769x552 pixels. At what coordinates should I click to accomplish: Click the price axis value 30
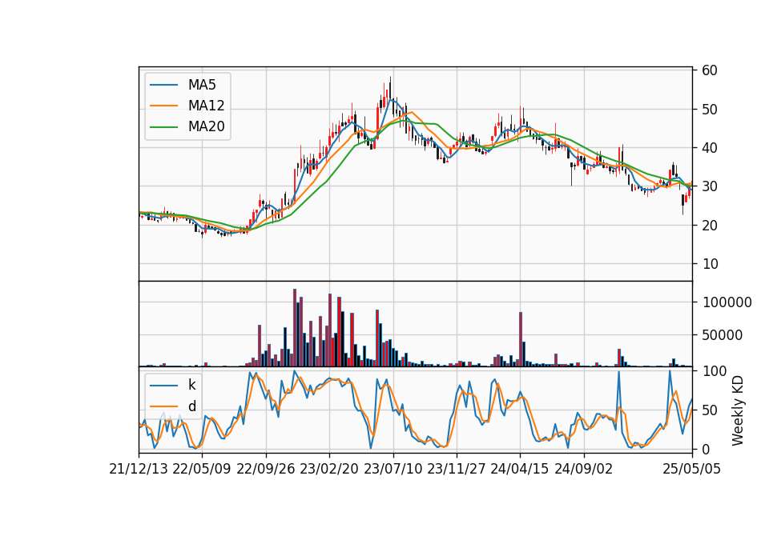(x=710, y=186)
